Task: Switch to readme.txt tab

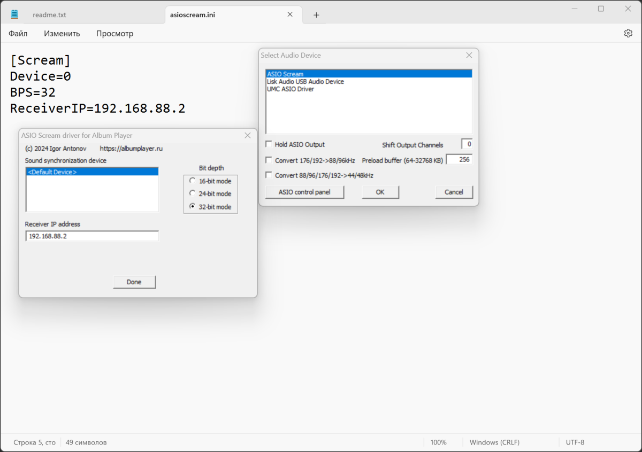Action: click(49, 15)
